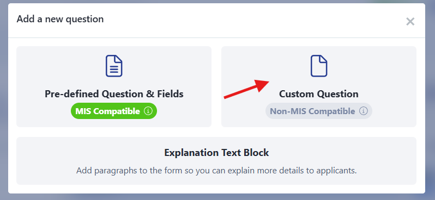Image resolution: width=435 pixels, height=200 pixels.
Task: Select the Pre-defined Question & Fields card background
Action: coord(114,86)
